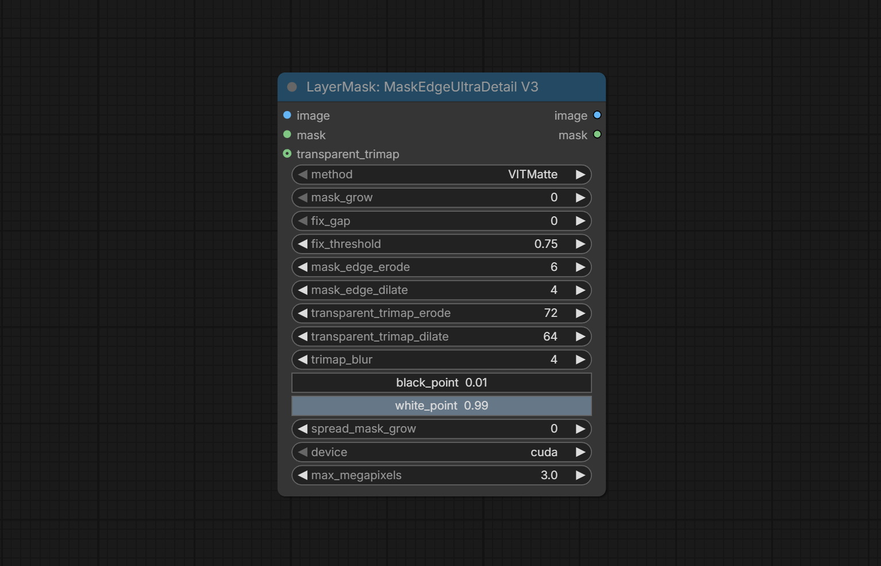The height and width of the screenshot is (566, 881).
Task: Click the image output port
Action: coord(597,115)
